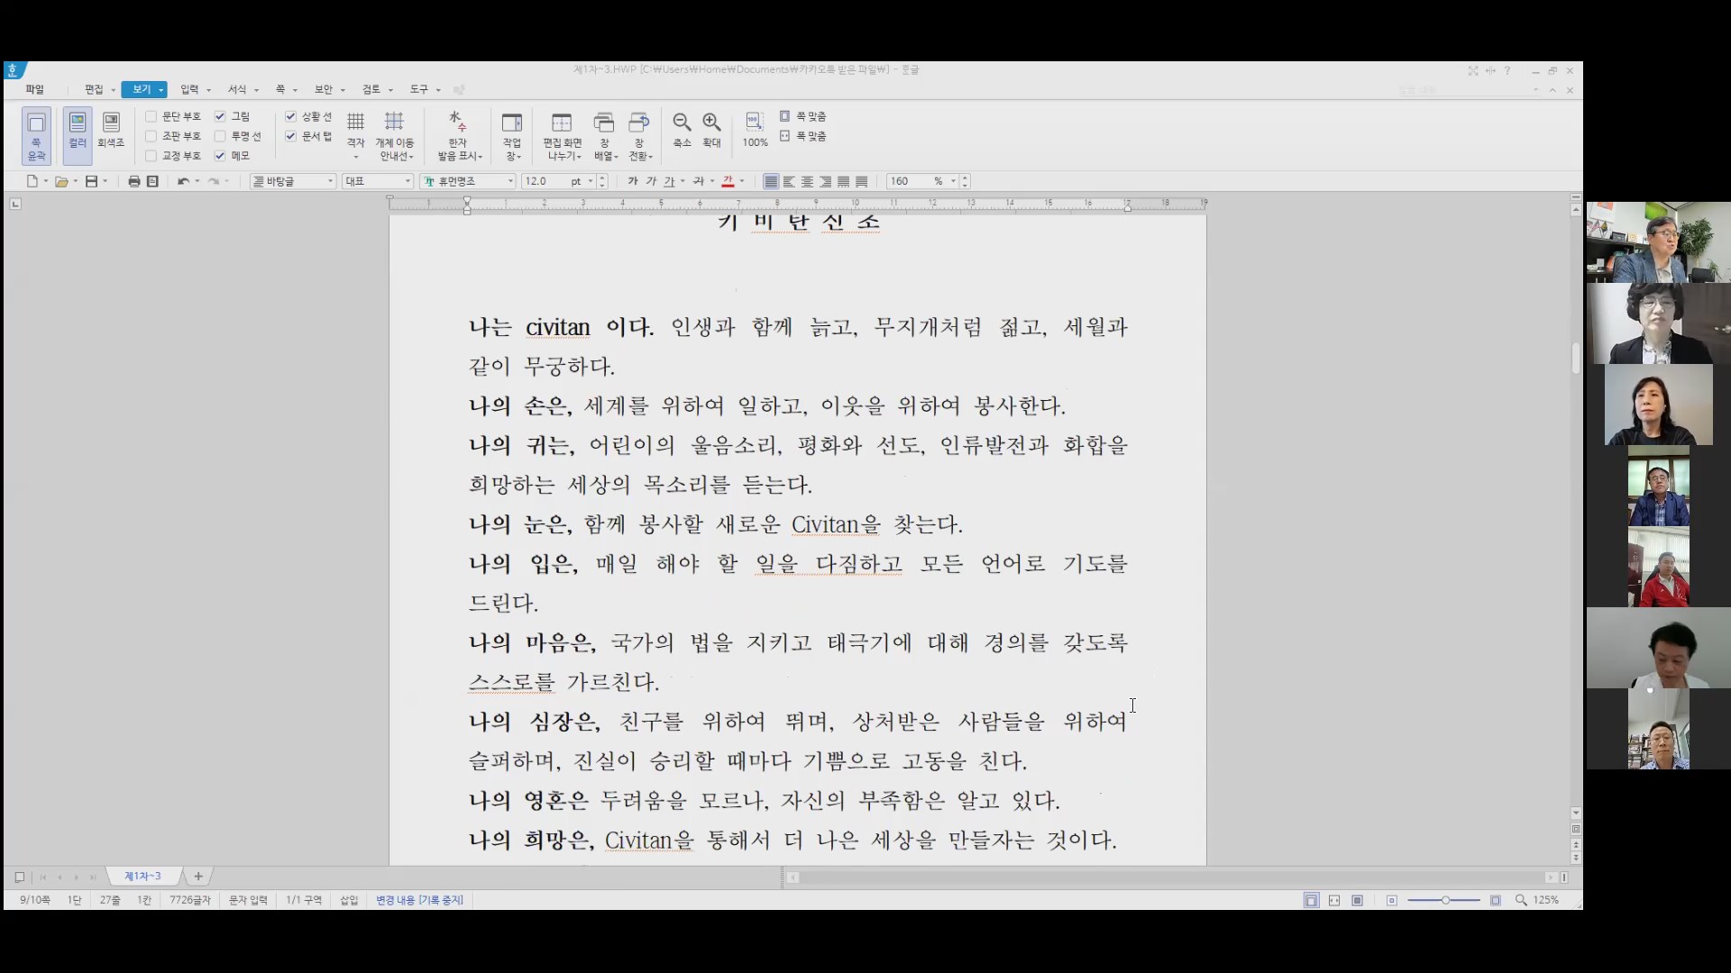1731x973 pixels.
Task: Enable the 교정 부호 checkbox
Action: pos(151,156)
